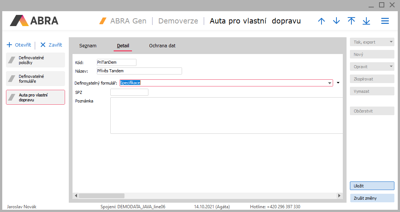
Task: Click the X Zavřít icon
Action: pyautogui.click(x=43, y=45)
